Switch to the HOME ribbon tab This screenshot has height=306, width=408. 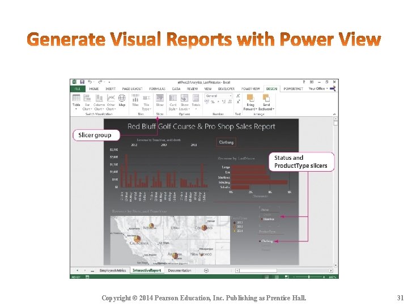coord(94,89)
